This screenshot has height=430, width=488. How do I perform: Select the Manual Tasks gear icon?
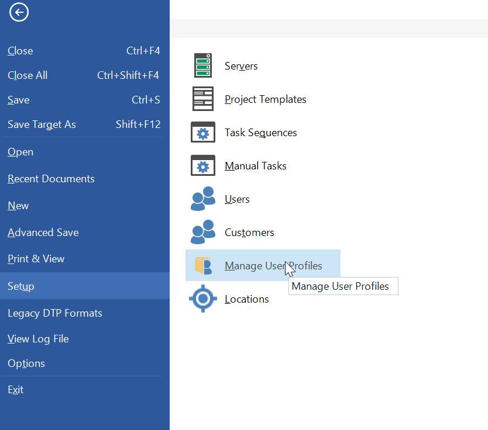tap(203, 165)
